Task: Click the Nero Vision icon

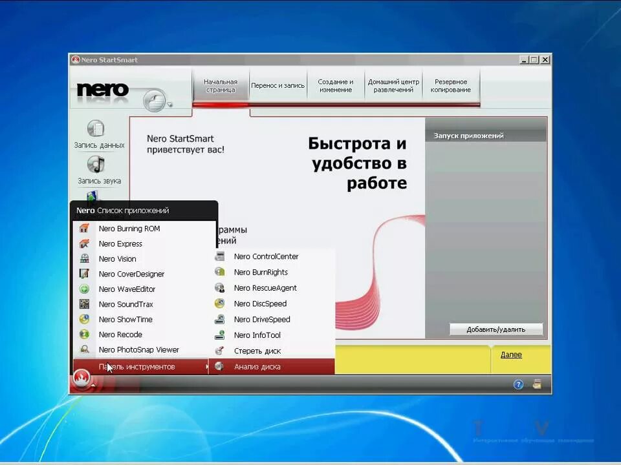Action: coord(84,258)
